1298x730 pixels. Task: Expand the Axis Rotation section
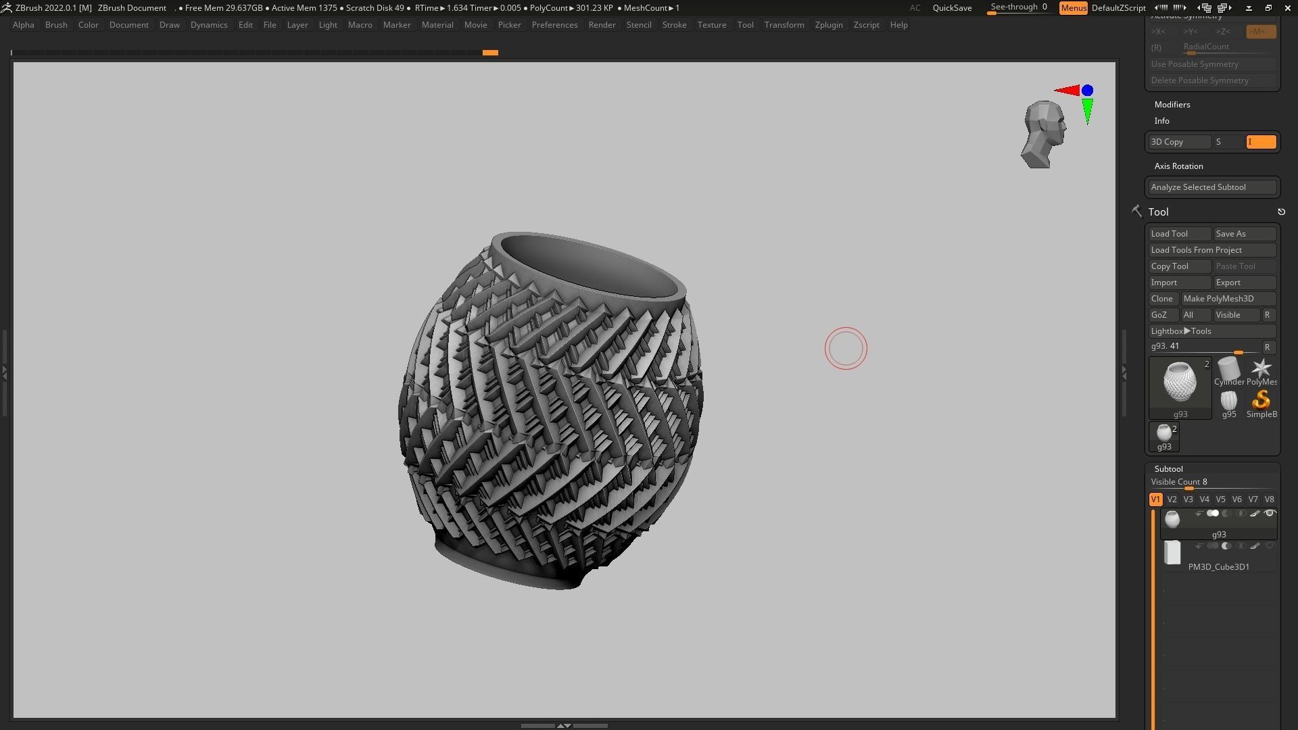click(1178, 166)
